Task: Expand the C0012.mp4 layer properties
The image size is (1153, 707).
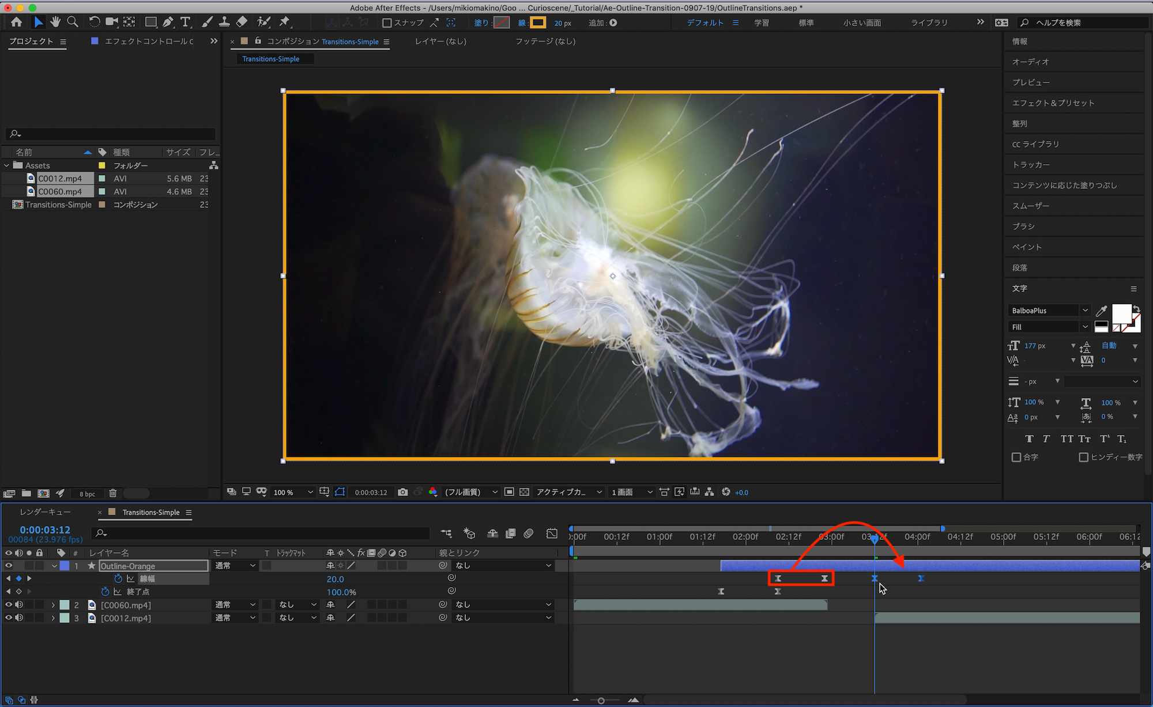Action: pyautogui.click(x=53, y=618)
